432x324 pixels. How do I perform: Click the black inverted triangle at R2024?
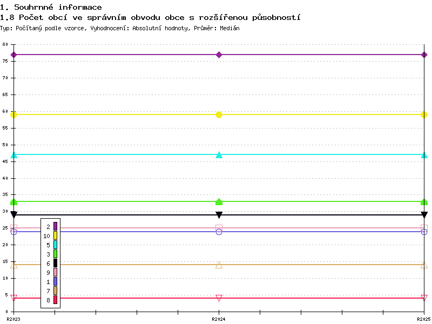(219, 215)
